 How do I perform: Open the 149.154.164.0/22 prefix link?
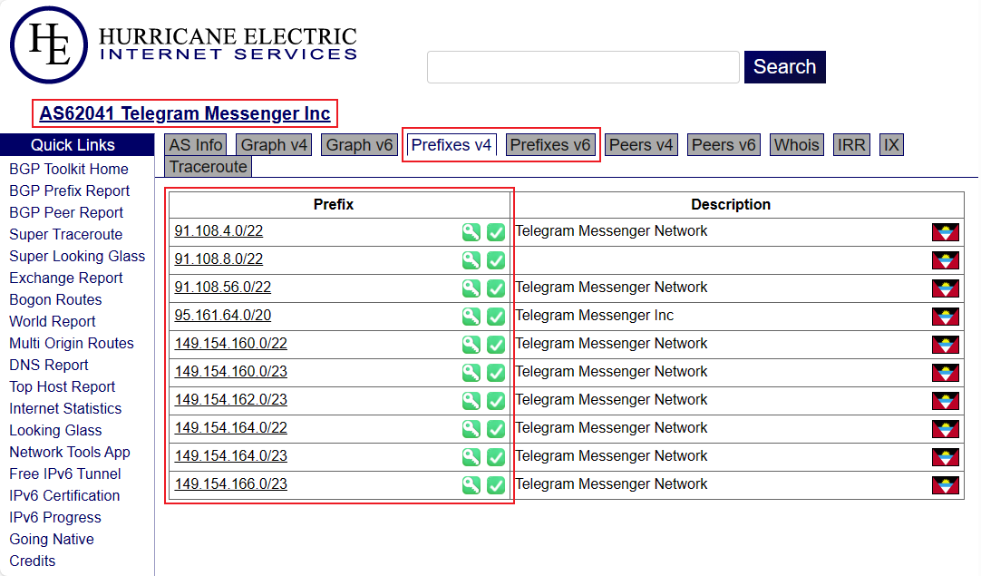[x=230, y=428]
